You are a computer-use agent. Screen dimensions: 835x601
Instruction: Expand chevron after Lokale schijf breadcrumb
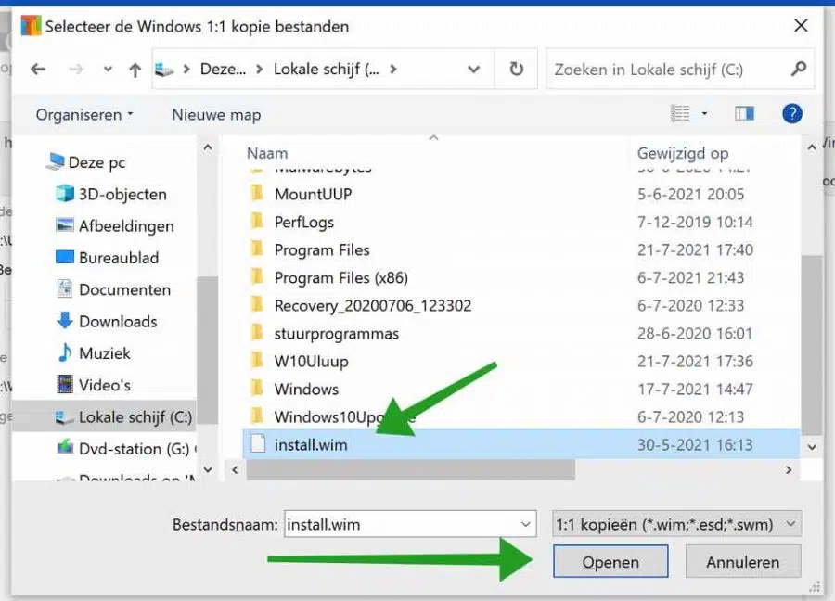tap(393, 70)
